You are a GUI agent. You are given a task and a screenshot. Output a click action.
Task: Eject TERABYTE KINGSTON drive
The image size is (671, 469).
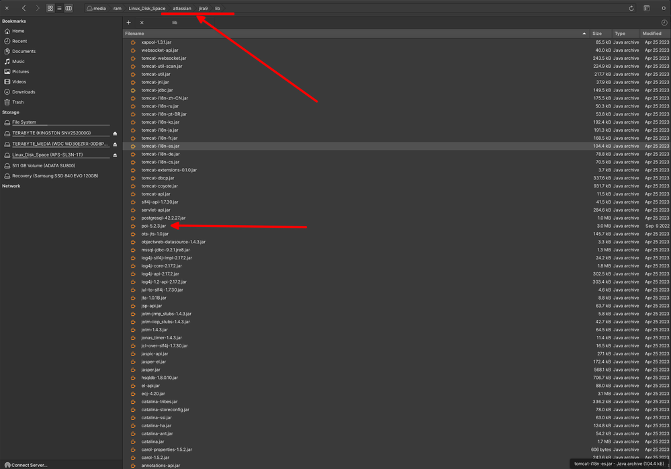(115, 134)
